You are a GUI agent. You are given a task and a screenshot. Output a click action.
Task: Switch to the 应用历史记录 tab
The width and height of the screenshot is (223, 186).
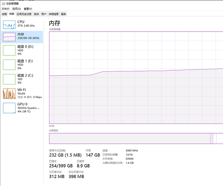click(x=24, y=14)
